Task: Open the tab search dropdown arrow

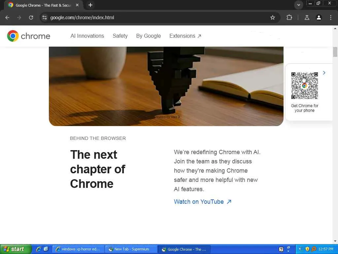Action: point(298,5)
